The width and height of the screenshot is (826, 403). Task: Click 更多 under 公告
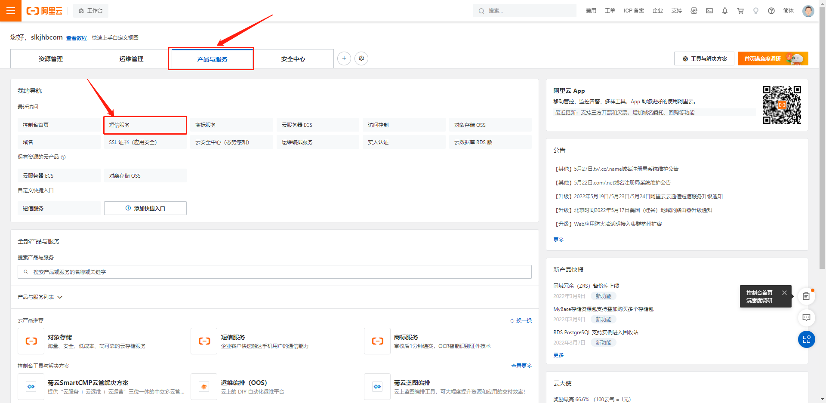[x=558, y=240]
